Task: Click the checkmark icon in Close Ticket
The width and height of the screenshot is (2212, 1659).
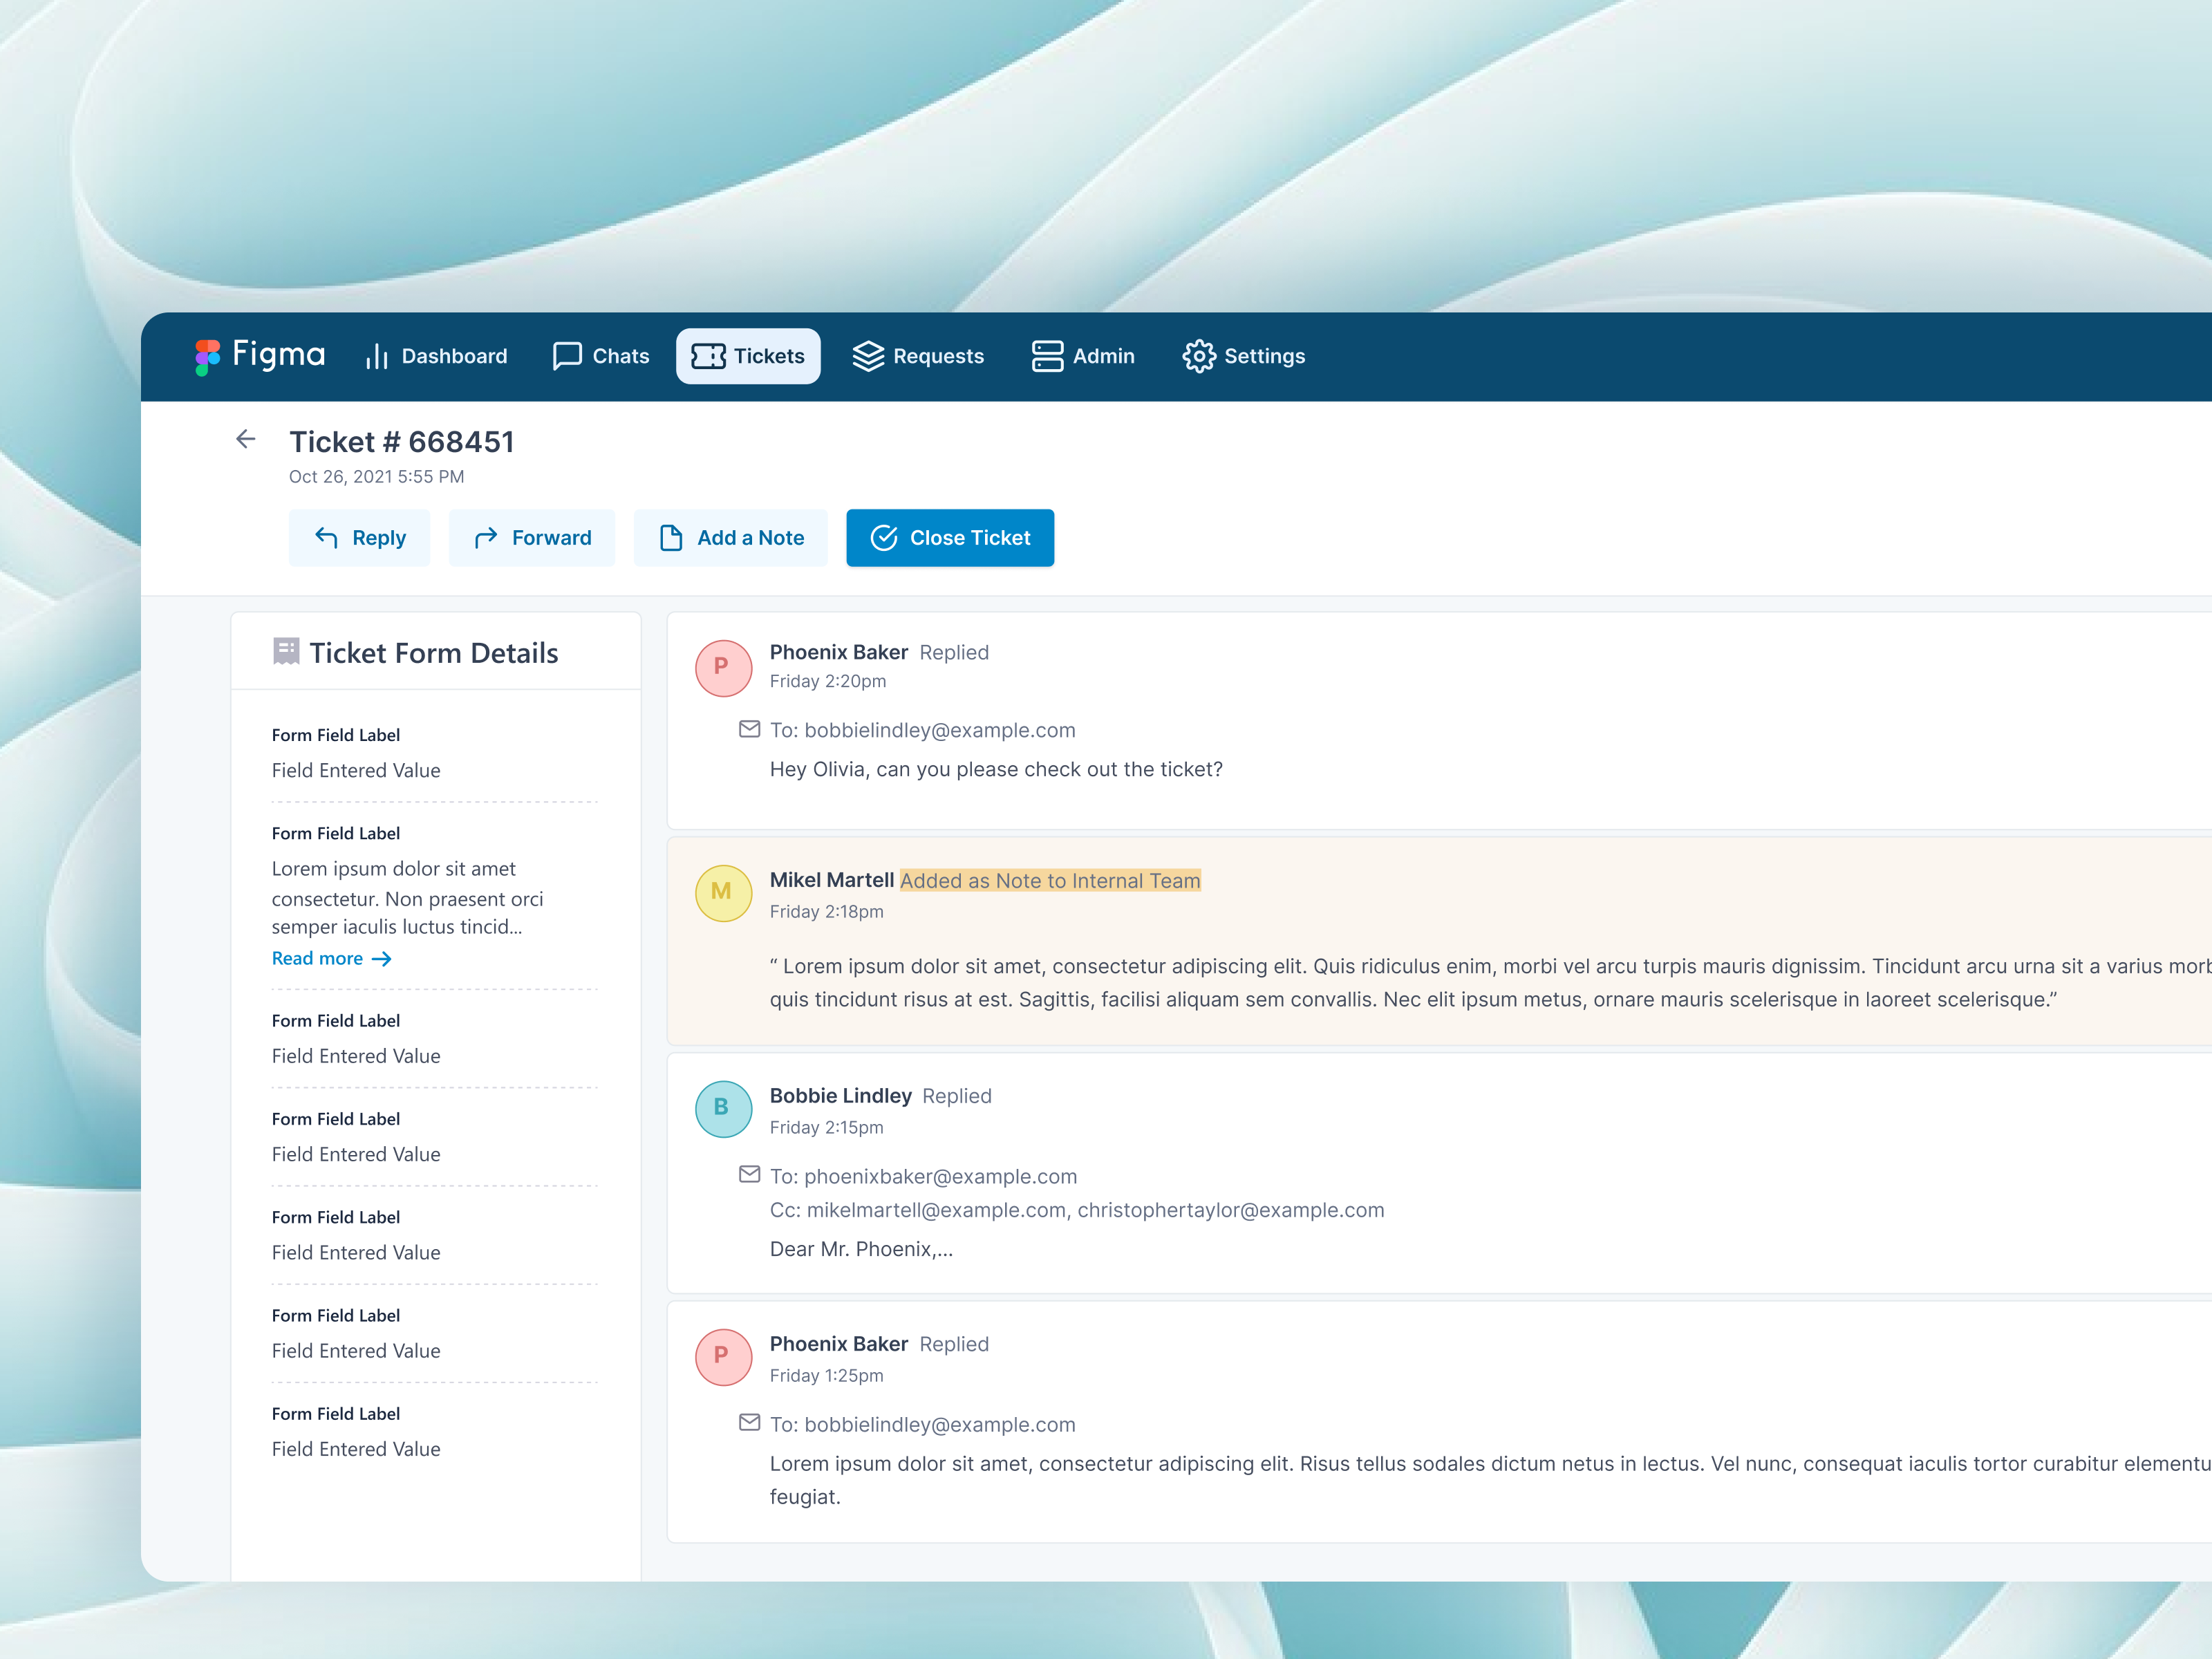Action: 884,537
